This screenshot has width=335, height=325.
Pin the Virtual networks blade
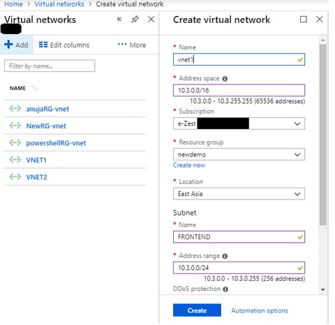[135, 20]
